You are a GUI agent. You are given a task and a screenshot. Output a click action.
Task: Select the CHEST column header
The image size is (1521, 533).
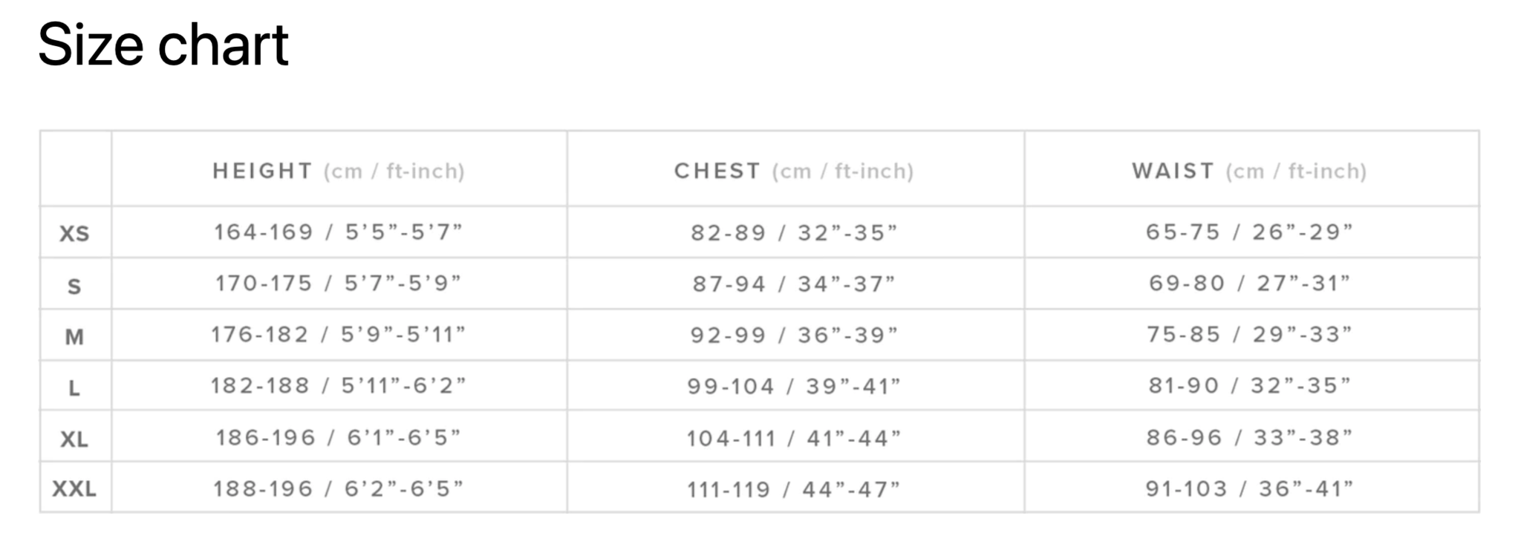pyautogui.click(x=793, y=171)
